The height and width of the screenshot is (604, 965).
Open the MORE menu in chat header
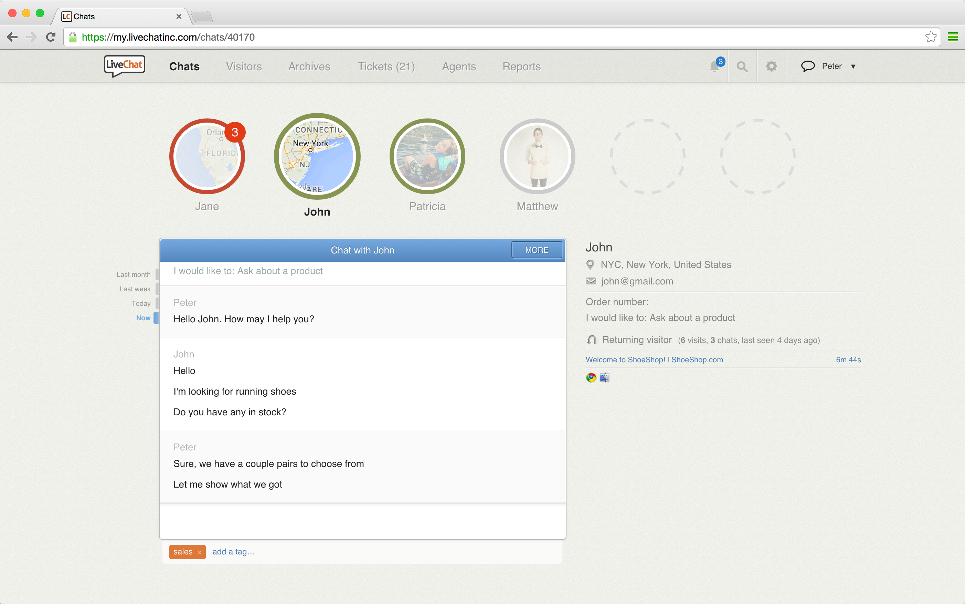[537, 250]
